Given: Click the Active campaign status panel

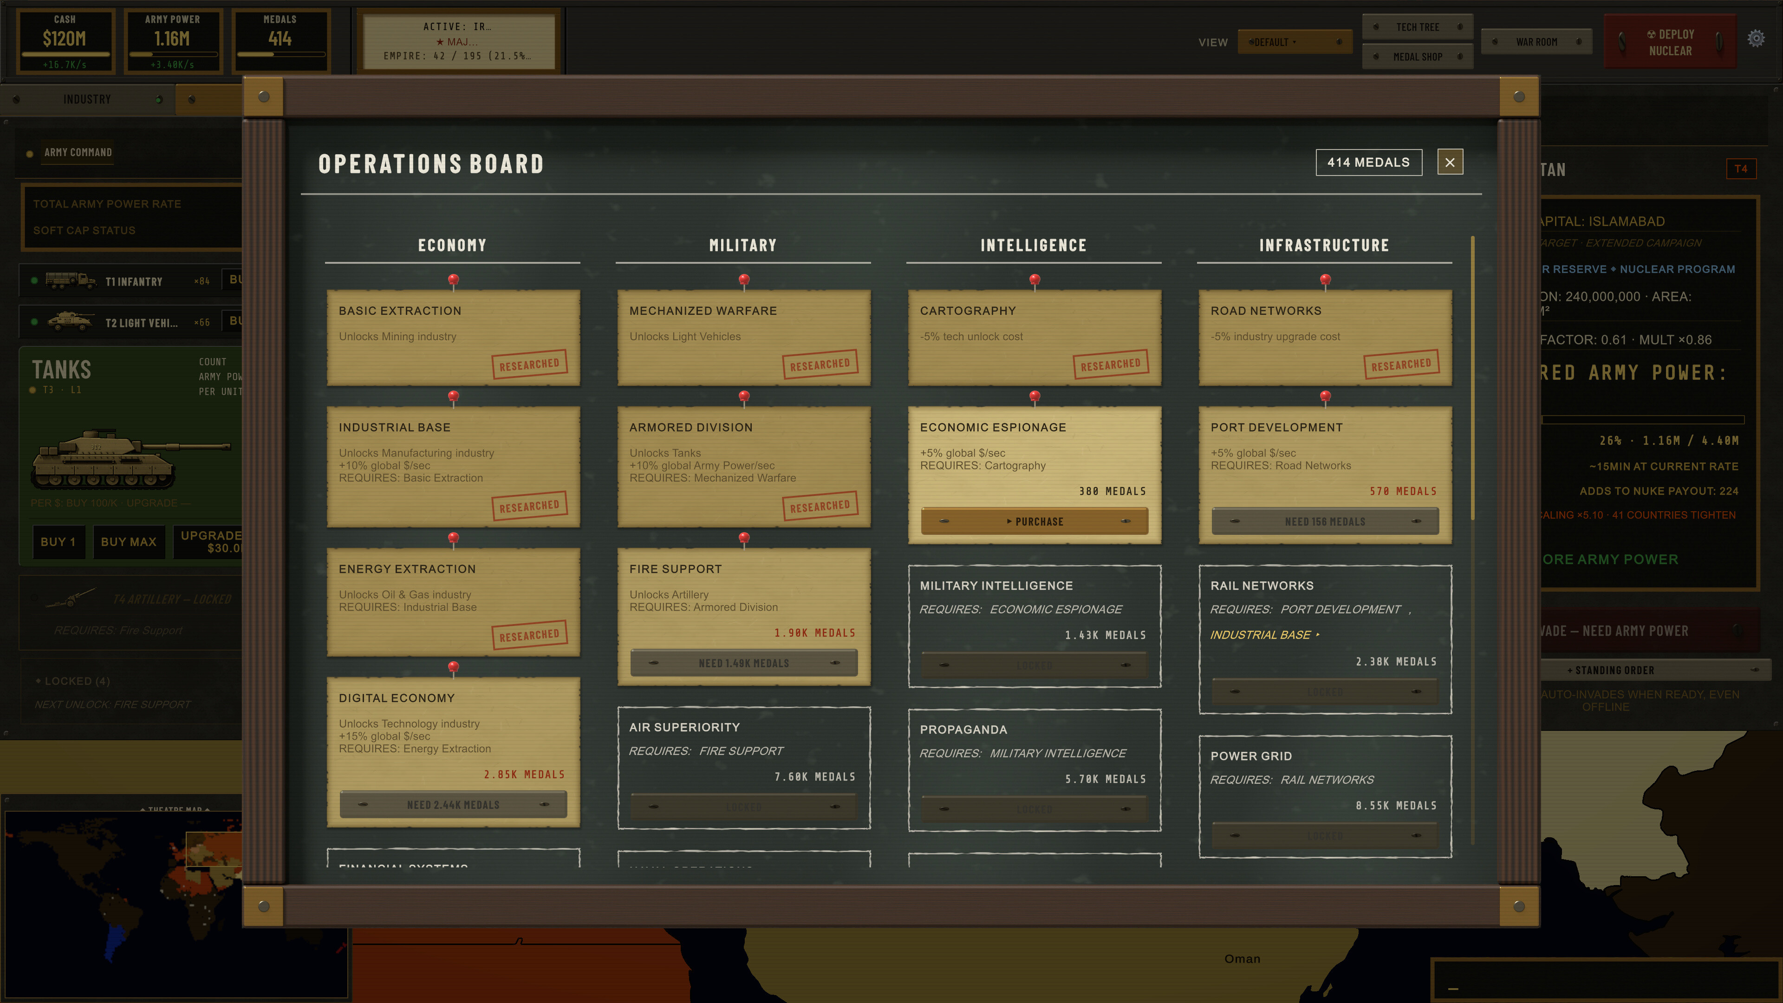Looking at the screenshot, I should (x=458, y=41).
